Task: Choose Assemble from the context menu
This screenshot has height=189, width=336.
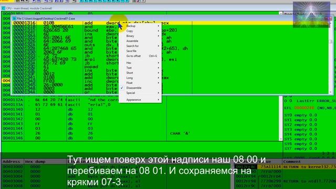Action: tap(140, 41)
